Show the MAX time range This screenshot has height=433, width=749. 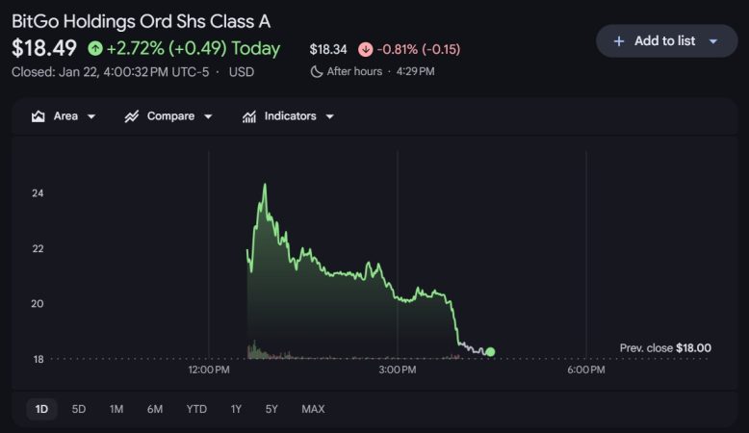(313, 409)
